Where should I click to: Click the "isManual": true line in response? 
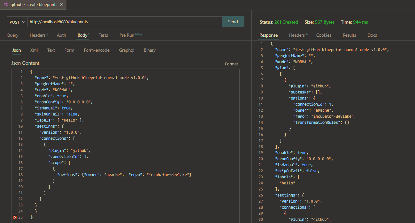293,165
